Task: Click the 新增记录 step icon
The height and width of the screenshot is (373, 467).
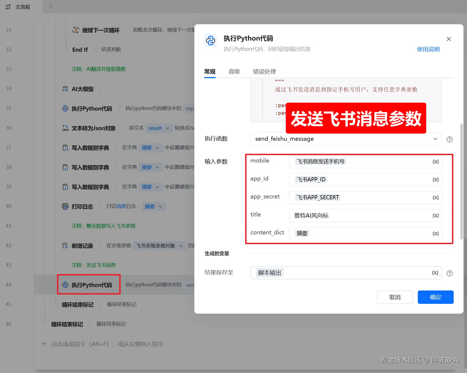Action: click(65, 246)
